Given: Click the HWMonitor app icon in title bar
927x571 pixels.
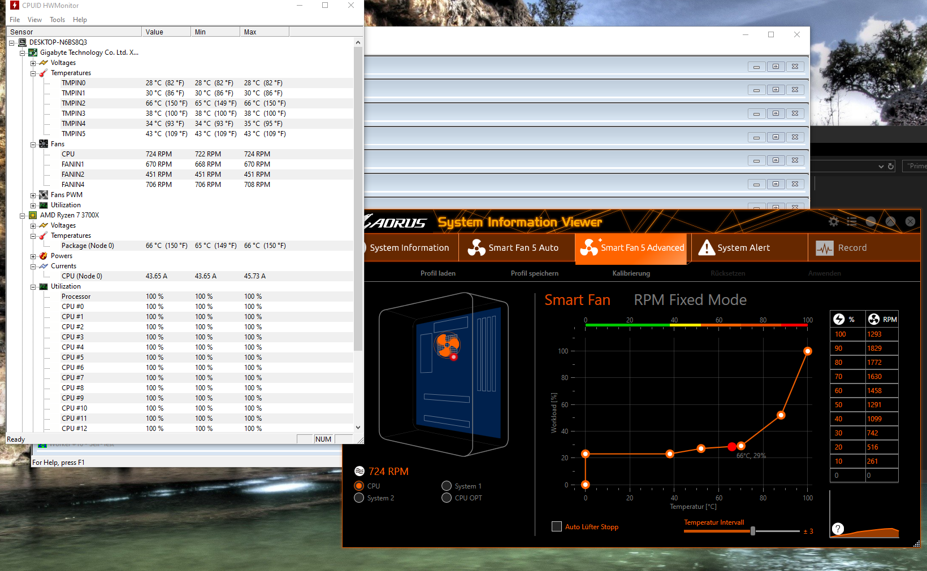Looking at the screenshot, I should (x=15, y=5).
